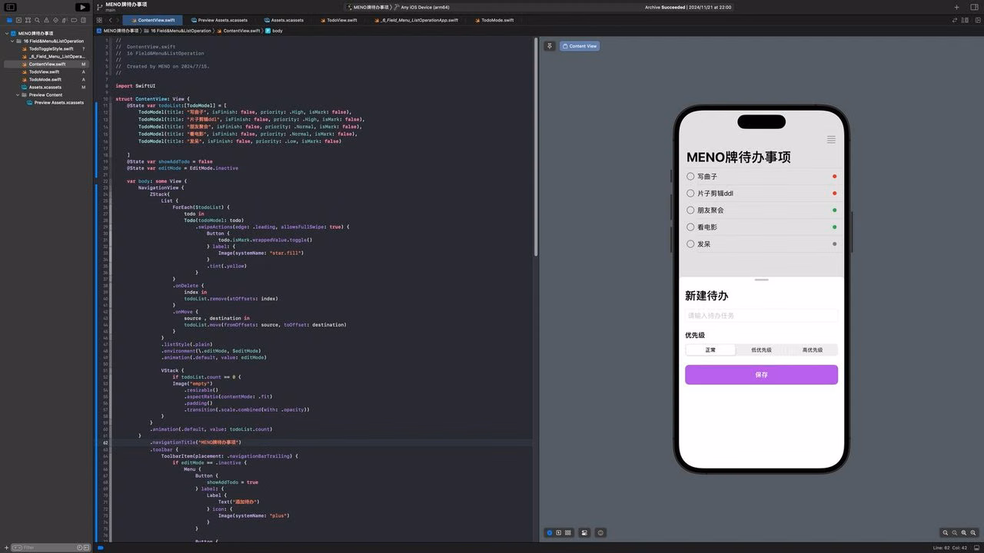Toggle the completion circle for 朋友聚会
Screen dimensions: 984x553
click(690, 210)
